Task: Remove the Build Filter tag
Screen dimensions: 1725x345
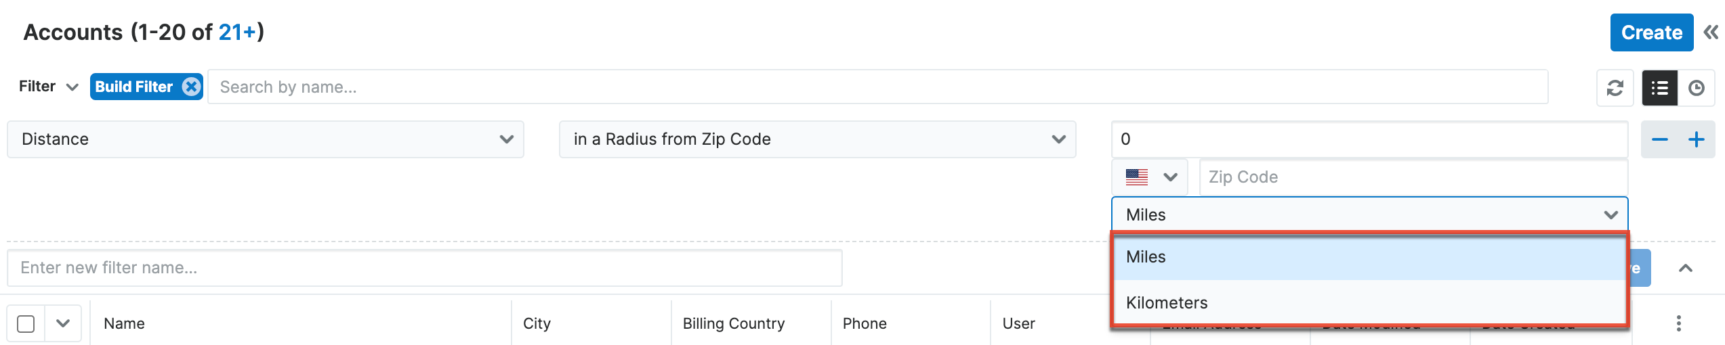Action: click(x=192, y=87)
